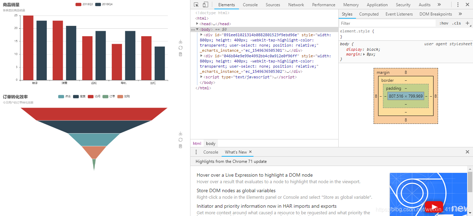This screenshot has width=473, height=216.
Task: Show more Styles pane tabs chevron
Action: click(460, 14)
